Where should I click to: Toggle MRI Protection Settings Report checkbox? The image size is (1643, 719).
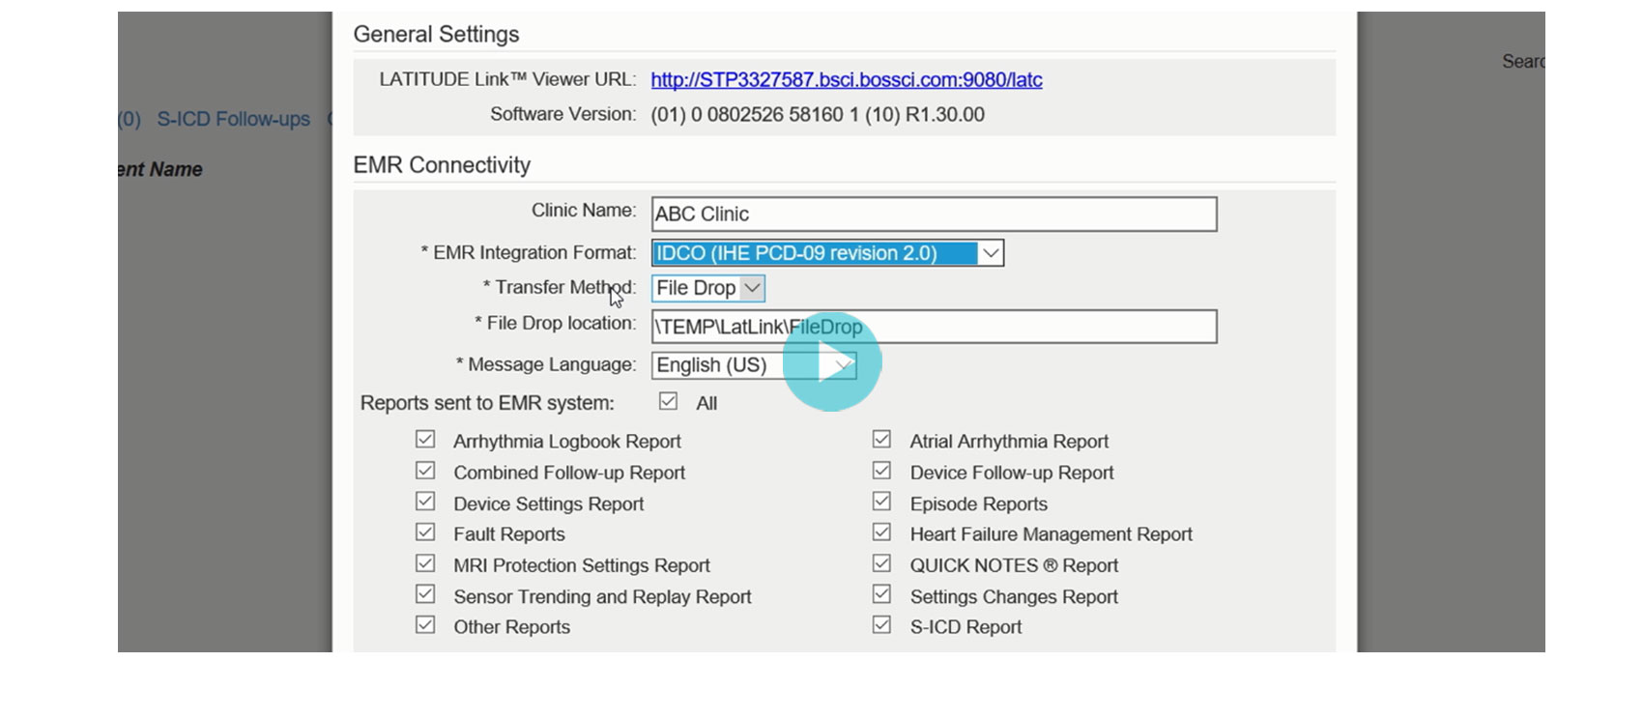pyautogui.click(x=425, y=563)
